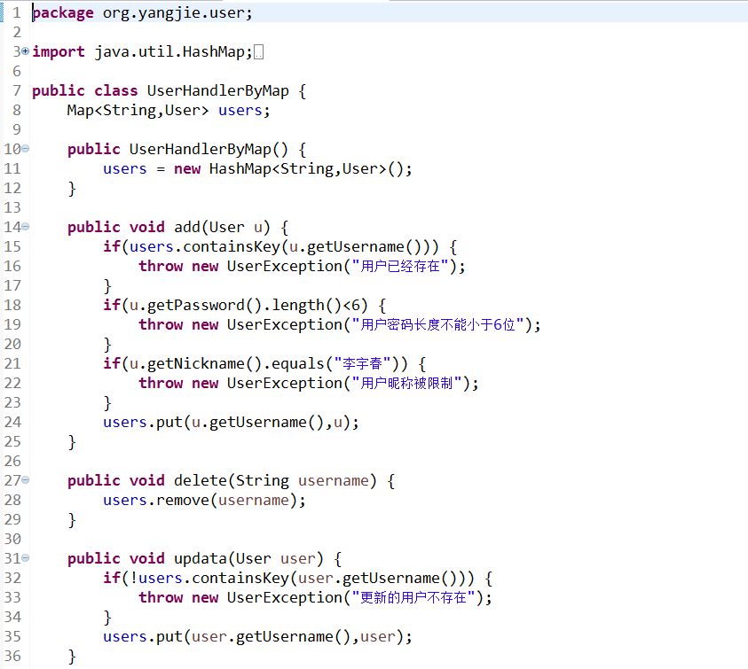Image resolution: width=748 pixels, height=669 pixels.
Task: Collapse the UserHandlerByMap constructor fold on line 10
Action: coord(25,149)
